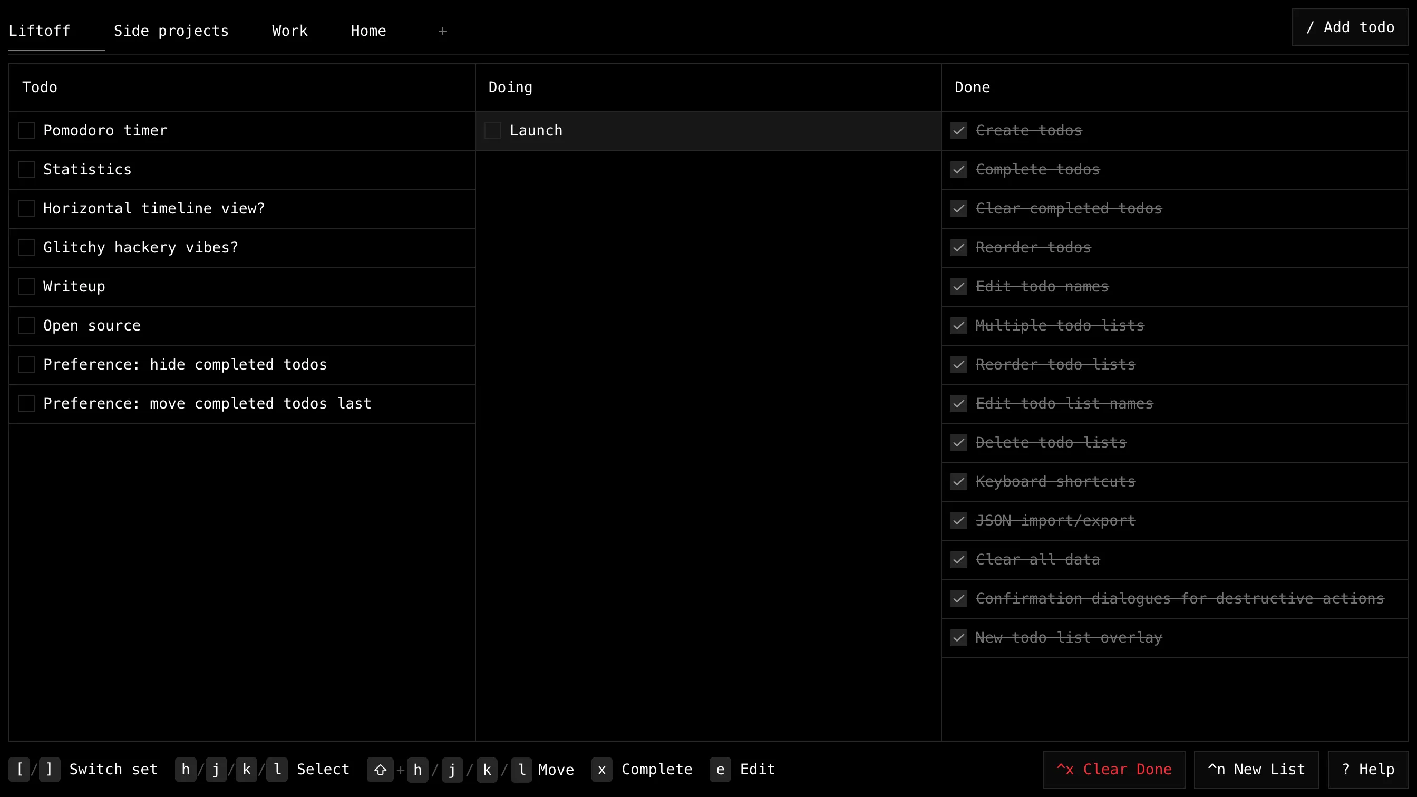
Task: Open the Help button
Action: click(x=1368, y=770)
